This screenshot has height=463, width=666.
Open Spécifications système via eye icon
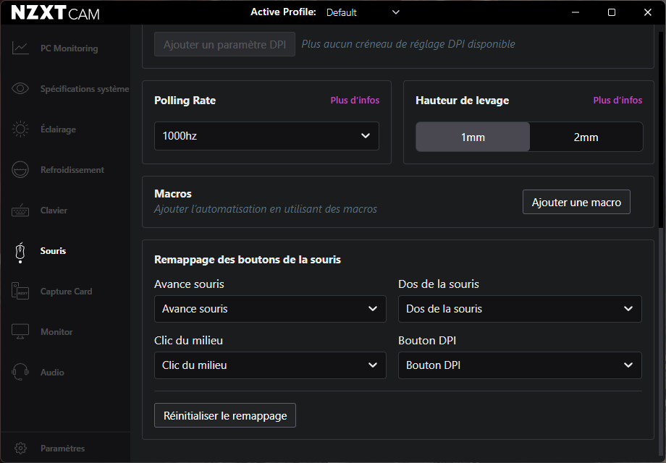20,89
